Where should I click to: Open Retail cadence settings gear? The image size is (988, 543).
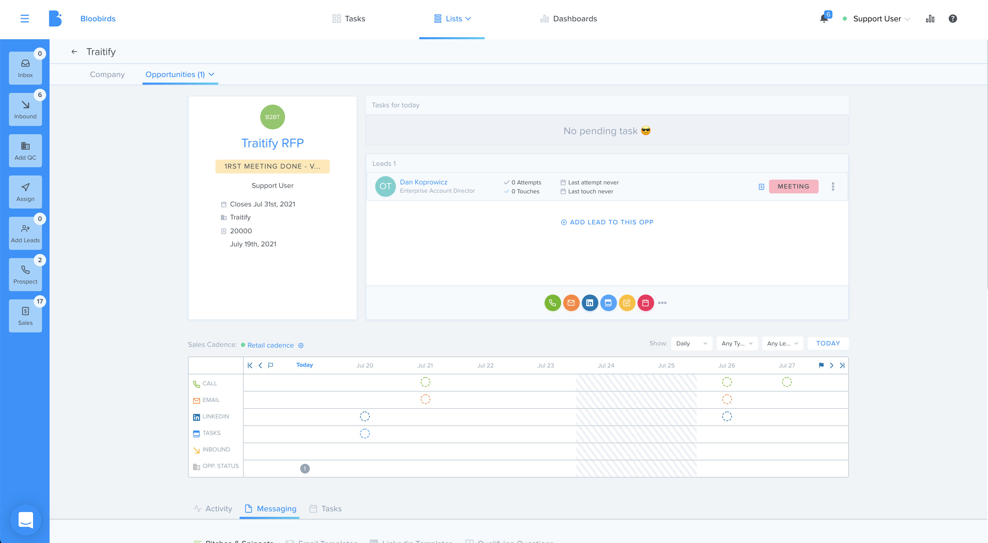(301, 345)
